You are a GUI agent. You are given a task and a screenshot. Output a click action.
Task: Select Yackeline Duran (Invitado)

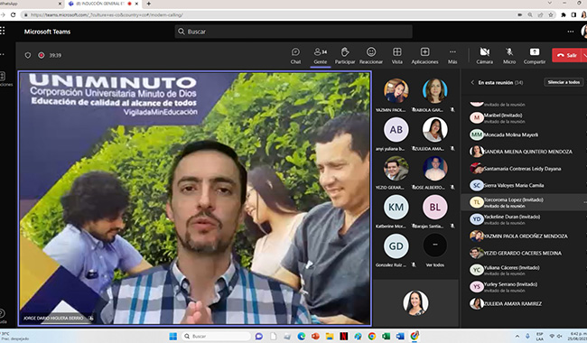pyautogui.click(x=524, y=219)
